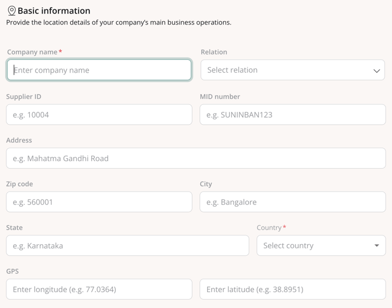Select the State text field
The width and height of the screenshot is (392, 308).
tap(127, 246)
